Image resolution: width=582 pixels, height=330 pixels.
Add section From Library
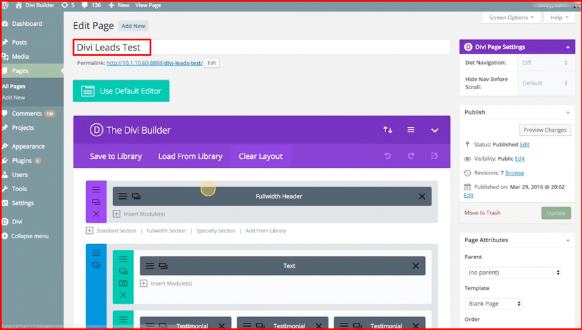coord(266,231)
